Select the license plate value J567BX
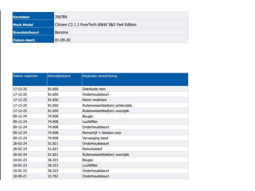Viewport: 255px width, 191px height. (61, 17)
